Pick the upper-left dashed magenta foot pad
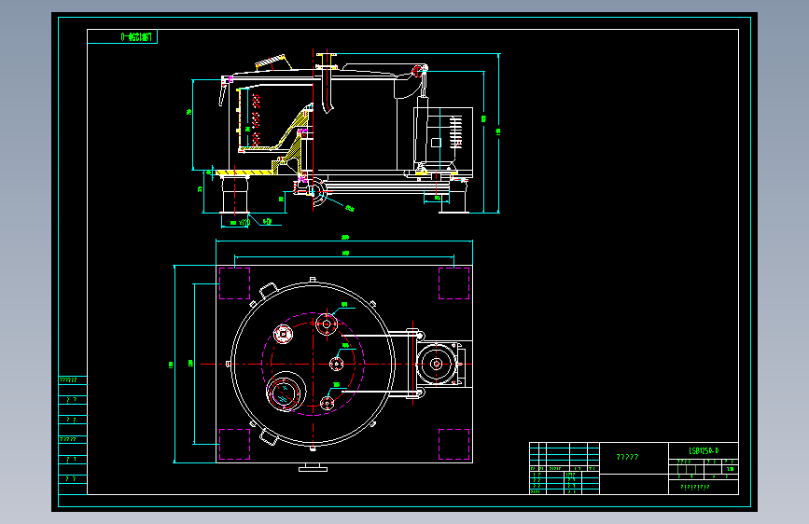The width and height of the screenshot is (809, 524). (x=235, y=283)
